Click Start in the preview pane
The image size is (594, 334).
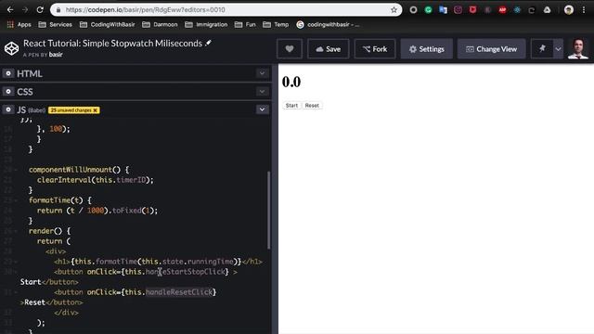tap(291, 105)
